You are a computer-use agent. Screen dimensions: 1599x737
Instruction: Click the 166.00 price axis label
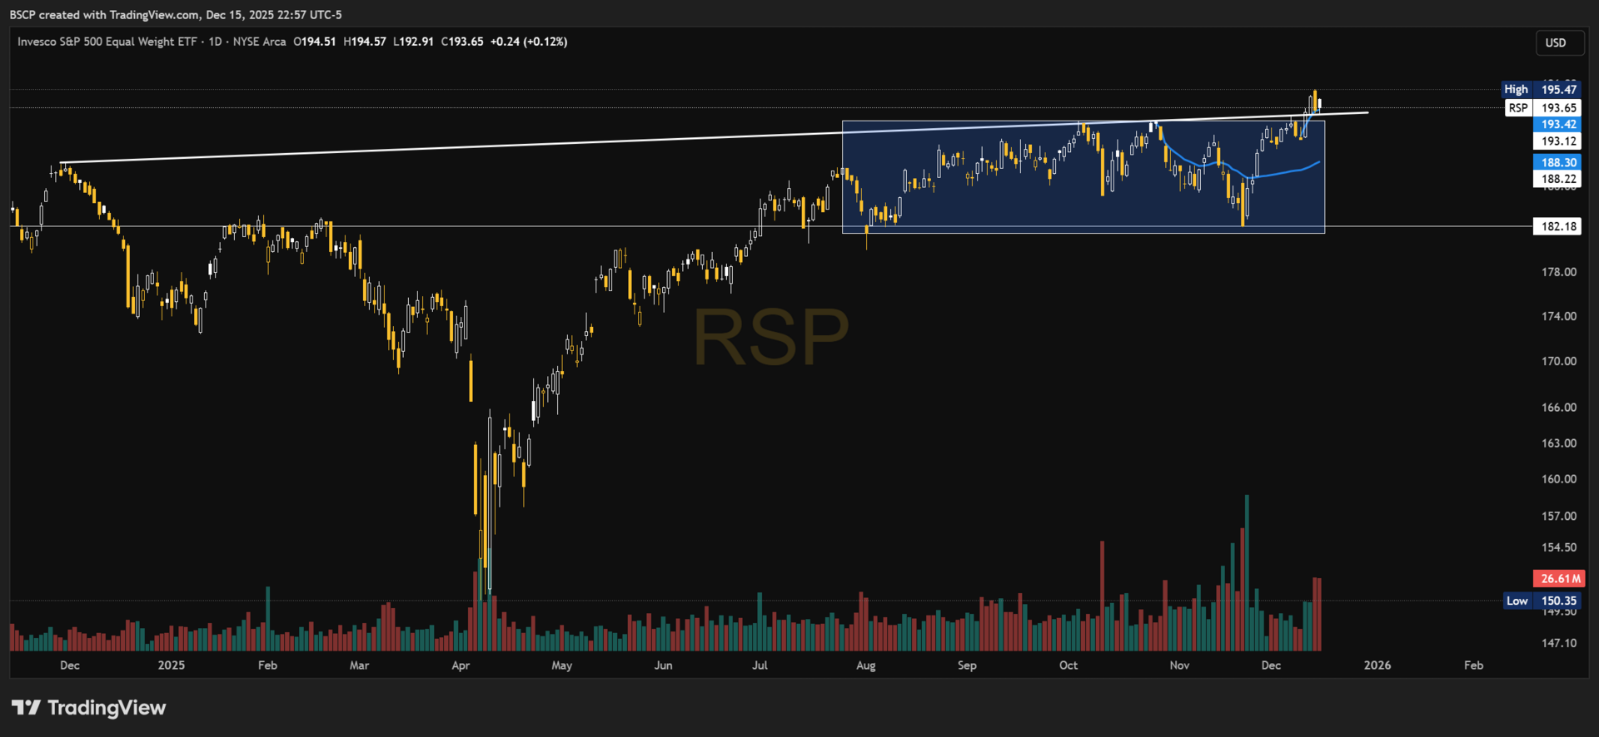1558,408
